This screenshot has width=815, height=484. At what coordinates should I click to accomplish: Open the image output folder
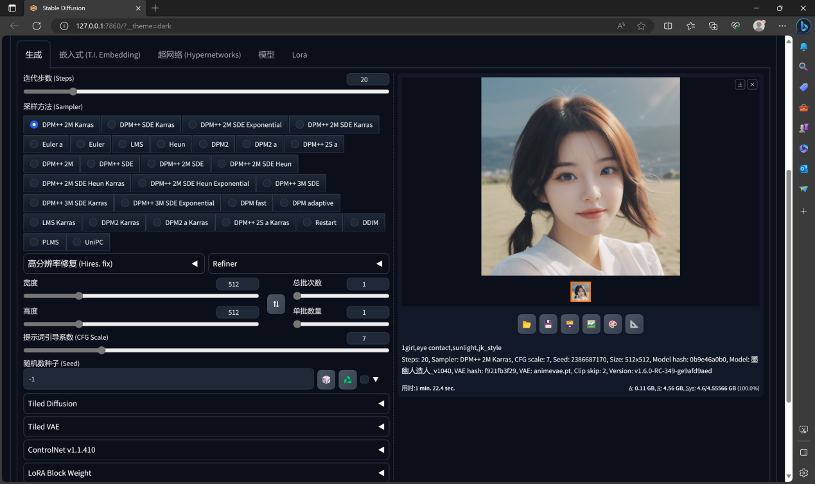pos(527,324)
